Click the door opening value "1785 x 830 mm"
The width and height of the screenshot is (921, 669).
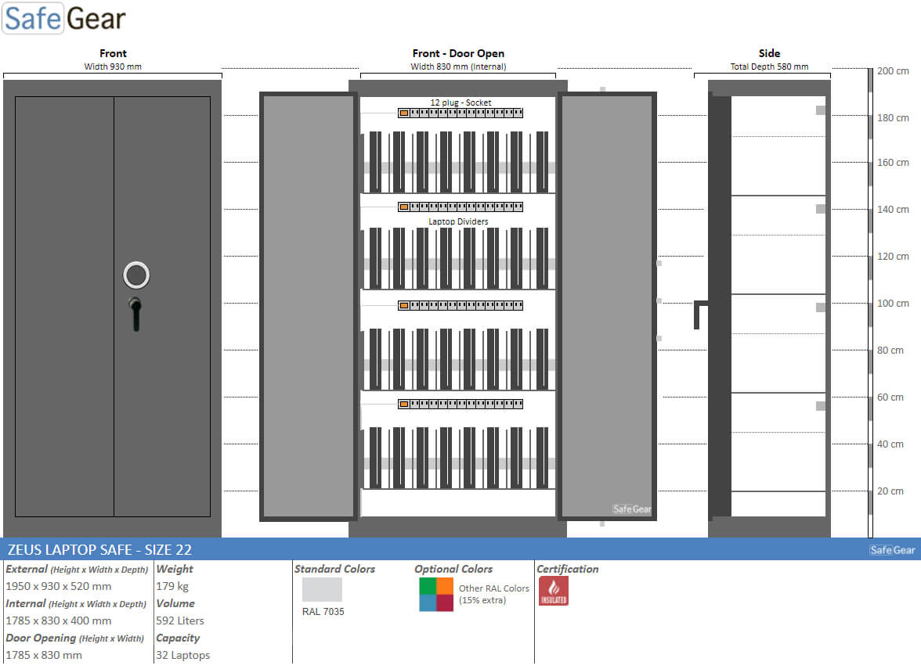pos(44,655)
